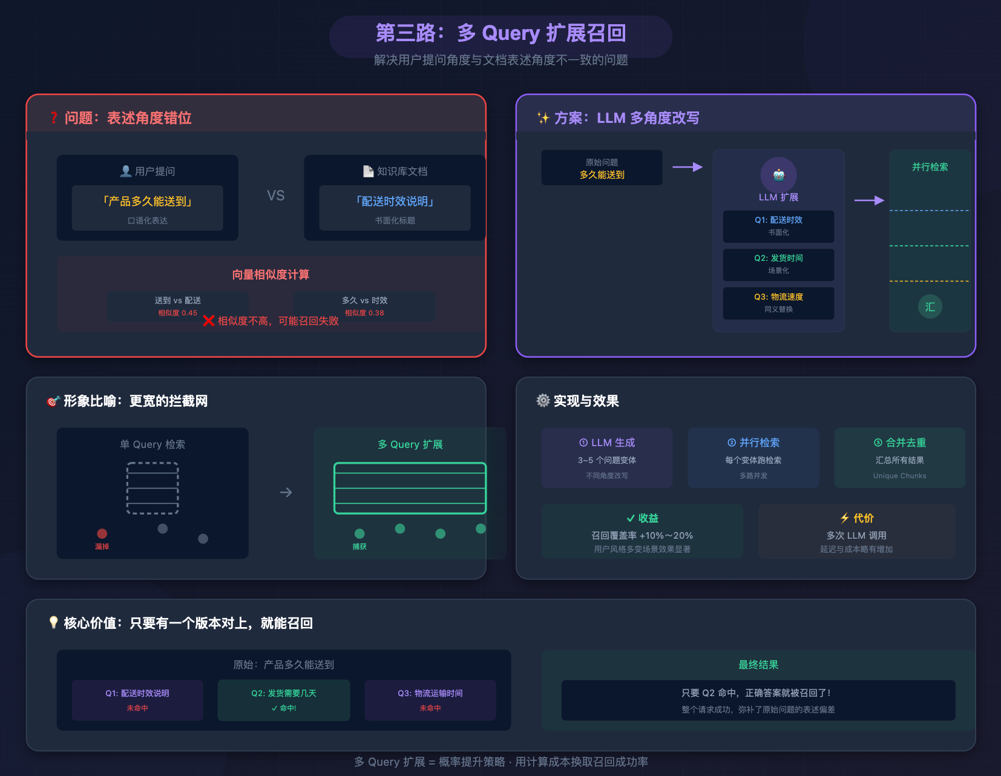Click the green dot labeled 捕获

(x=359, y=533)
